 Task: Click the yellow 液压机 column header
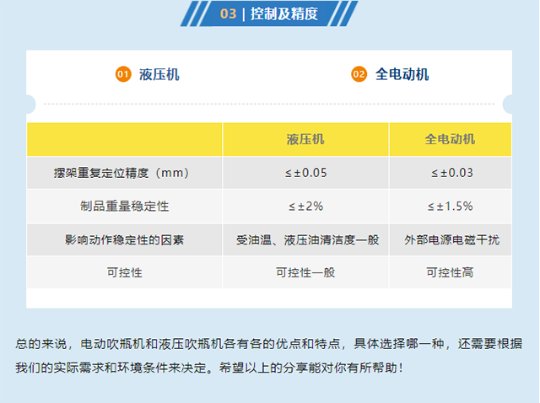(x=305, y=139)
